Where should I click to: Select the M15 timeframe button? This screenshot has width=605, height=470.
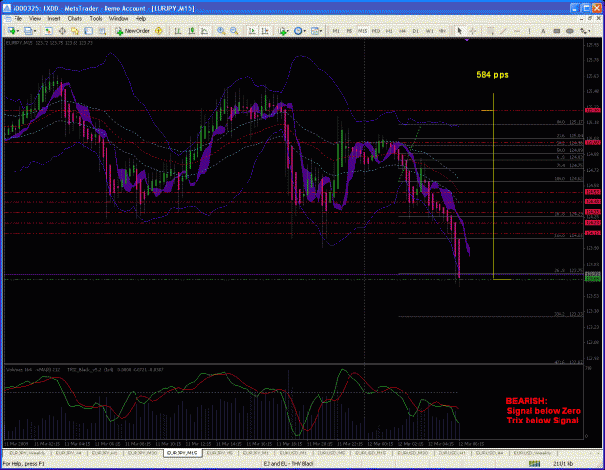tap(363, 31)
